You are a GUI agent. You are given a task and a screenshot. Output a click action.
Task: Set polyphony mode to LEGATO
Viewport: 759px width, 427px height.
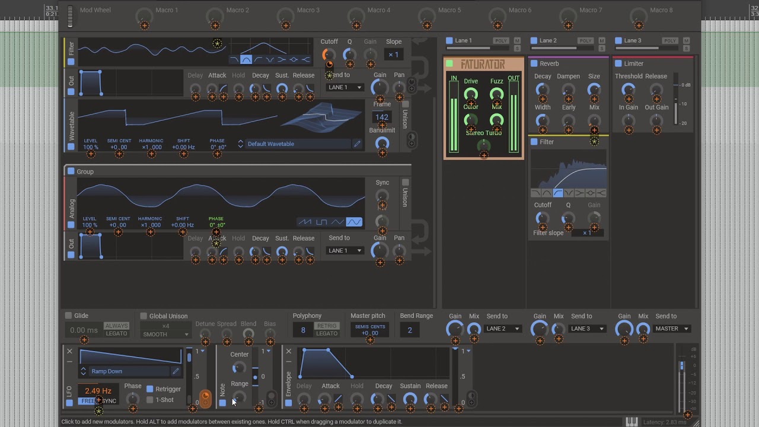tap(327, 333)
